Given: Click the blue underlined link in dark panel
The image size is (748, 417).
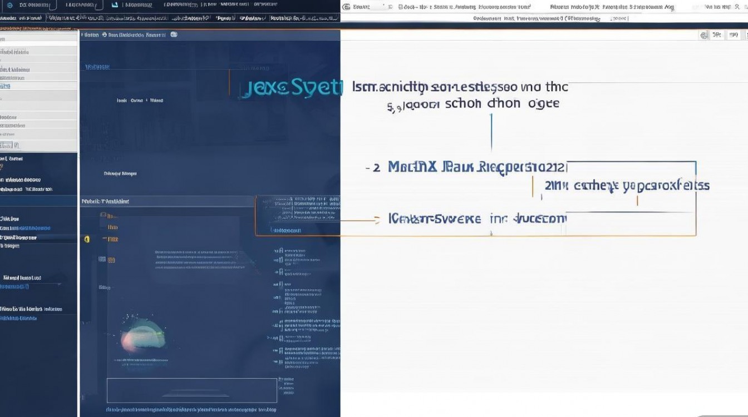Looking at the screenshot, I should pos(97,67).
